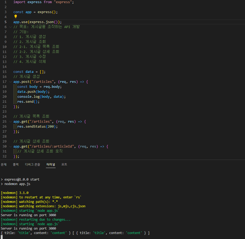The image size is (245, 239).
Task: Click the const data = [] declaration
Action: coord(29,72)
